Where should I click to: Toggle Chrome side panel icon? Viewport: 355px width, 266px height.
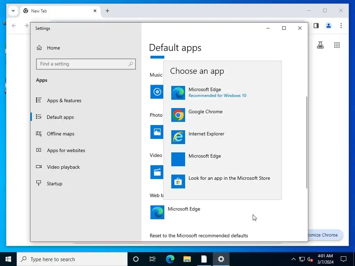point(316,26)
